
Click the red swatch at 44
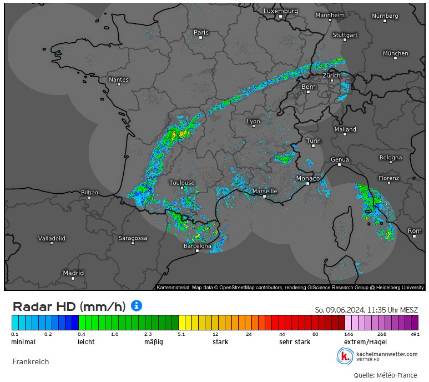tap(282, 323)
